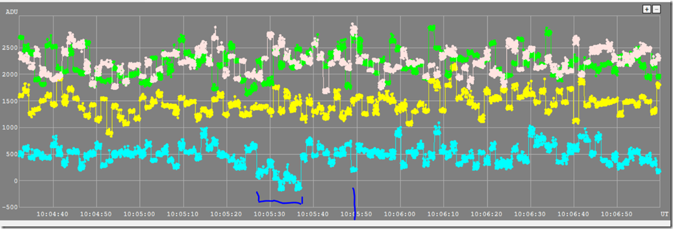Click the 1500 y-axis value
The width and height of the screenshot is (673, 229).
(x=11, y=101)
